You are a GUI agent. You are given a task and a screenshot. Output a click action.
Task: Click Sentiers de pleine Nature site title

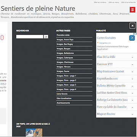point(38,9)
